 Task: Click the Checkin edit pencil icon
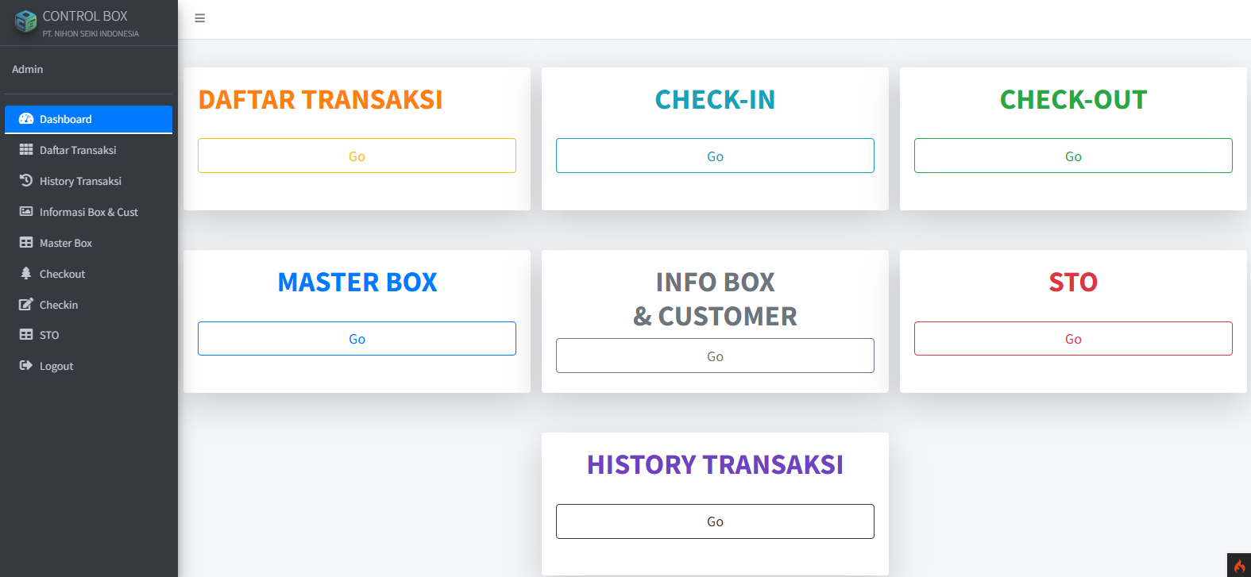tap(26, 305)
